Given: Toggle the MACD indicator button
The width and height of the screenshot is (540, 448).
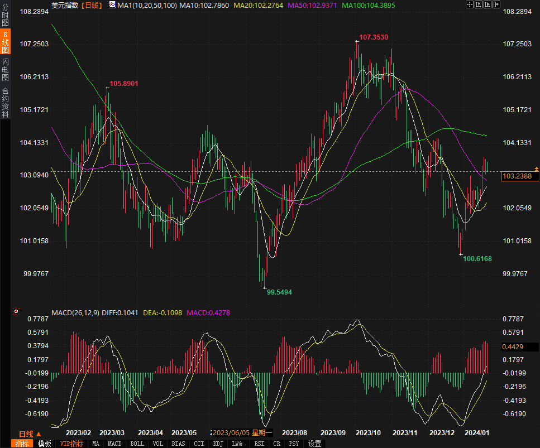Looking at the screenshot, I should coord(114,444).
